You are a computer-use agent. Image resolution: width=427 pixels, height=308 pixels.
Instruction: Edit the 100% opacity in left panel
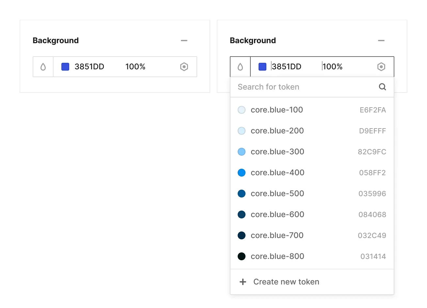coord(135,67)
